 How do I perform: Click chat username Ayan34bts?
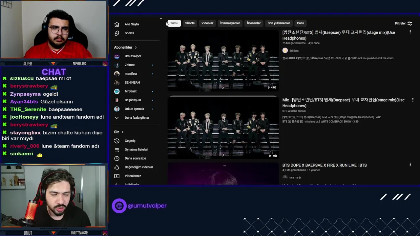tap(24, 102)
